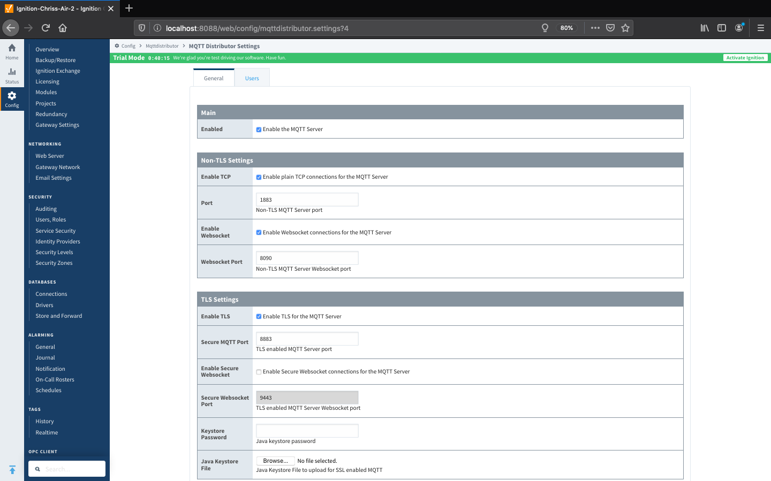Bookmark this page with star icon
The width and height of the screenshot is (771, 481).
click(625, 28)
